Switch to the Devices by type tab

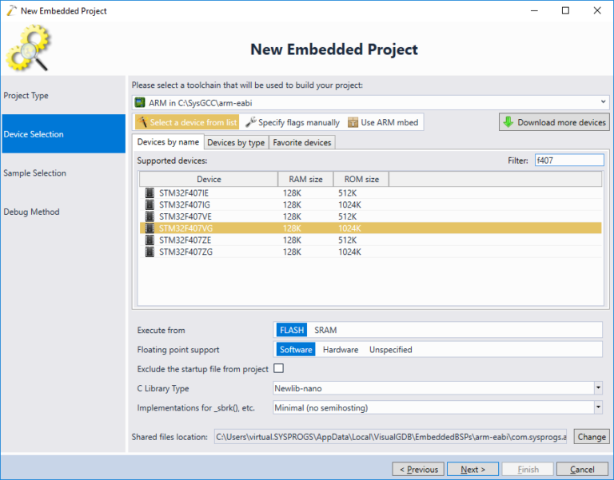click(x=236, y=142)
